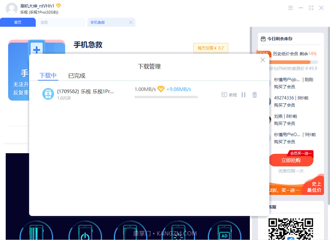Close the 手机急救 tab
Screen dimensions: 330x240
coord(131,22)
